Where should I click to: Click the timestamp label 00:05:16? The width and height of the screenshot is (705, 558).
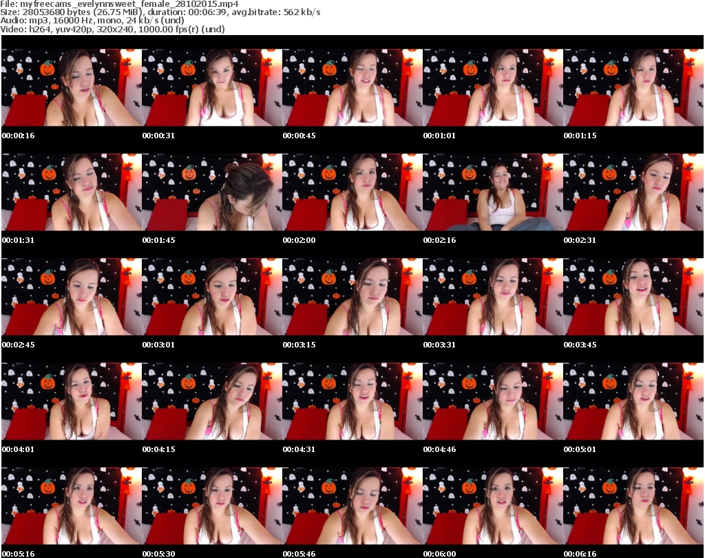coord(19,554)
